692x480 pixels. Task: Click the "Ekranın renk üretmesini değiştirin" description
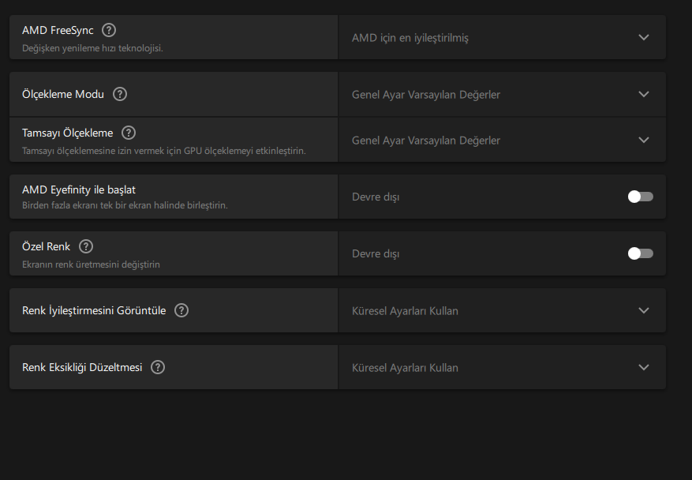tap(91, 264)
